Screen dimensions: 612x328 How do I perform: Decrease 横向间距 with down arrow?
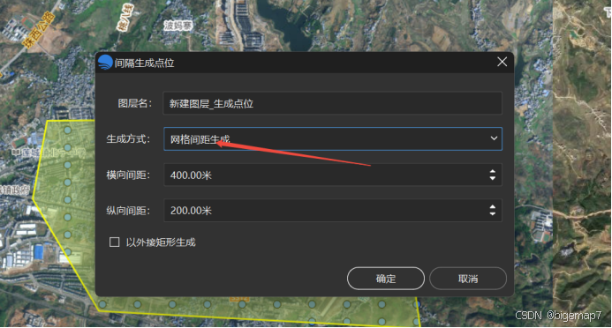click(493, 178)
